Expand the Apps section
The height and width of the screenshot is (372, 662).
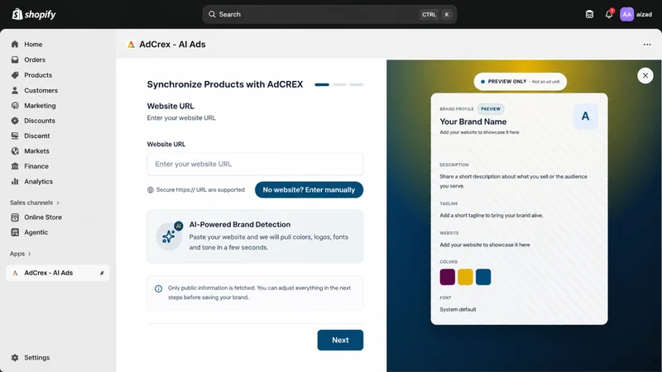click(x=20, y=254)
